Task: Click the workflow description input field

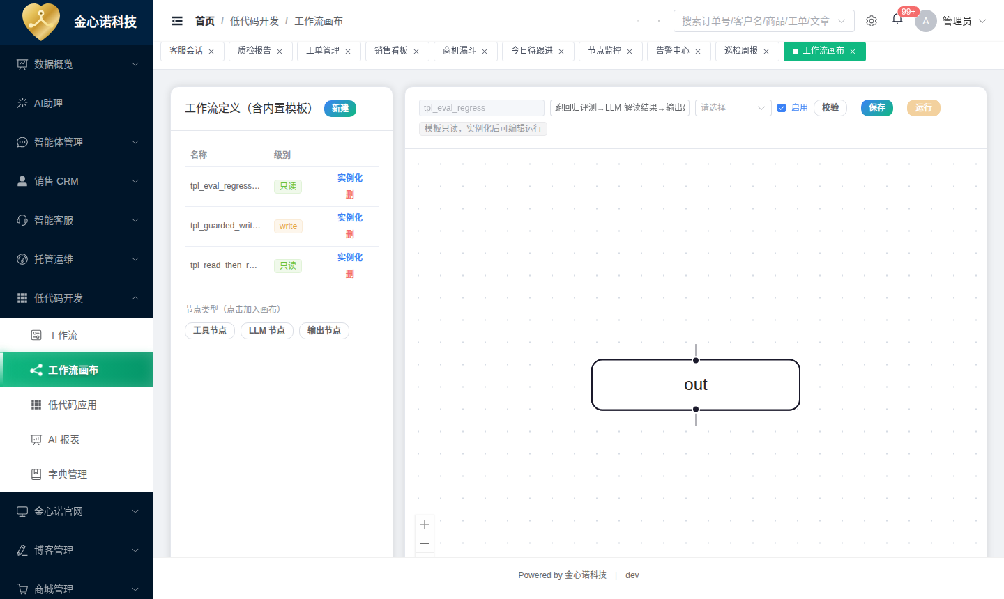Action: pos(620,108)
